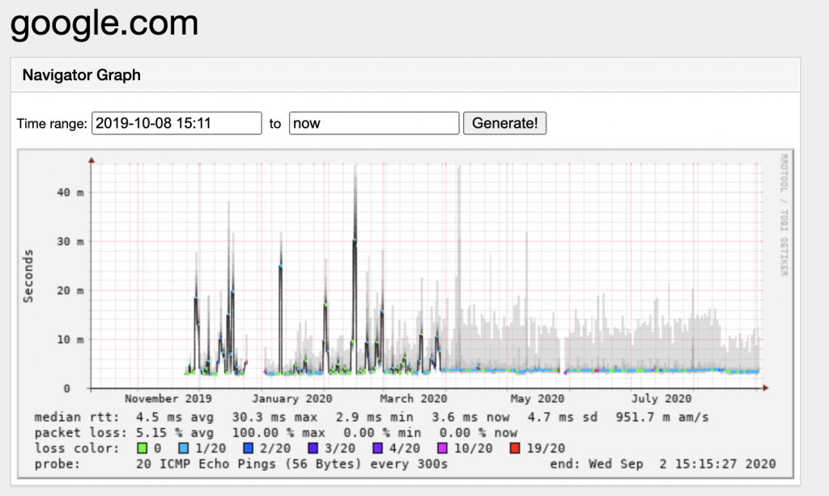
Task: Click the RRDTOOL / TOBI OETIKER watermark
Action: click(x=783, y=214)
